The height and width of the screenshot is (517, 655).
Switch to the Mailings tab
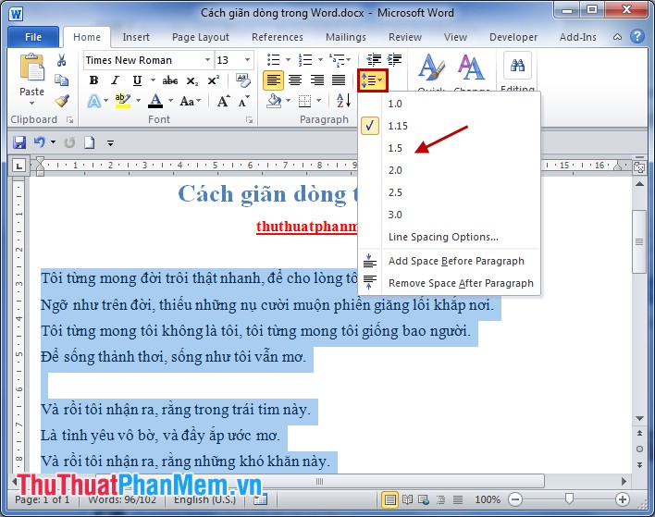point(345,37)
